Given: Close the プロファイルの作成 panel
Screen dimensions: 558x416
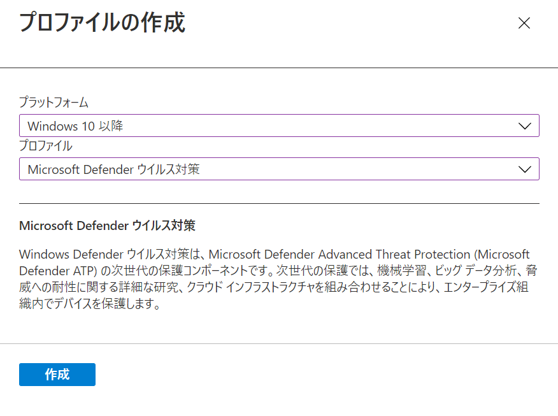Looking at the screenshot, I should (524, 23).
